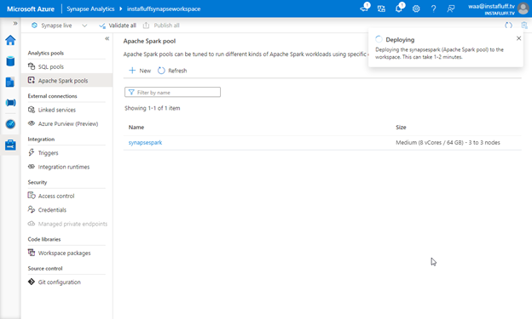The width and height of the screenshot is (532, 319).
Task: Open the Data hub icon
Action: coord(10,61)
